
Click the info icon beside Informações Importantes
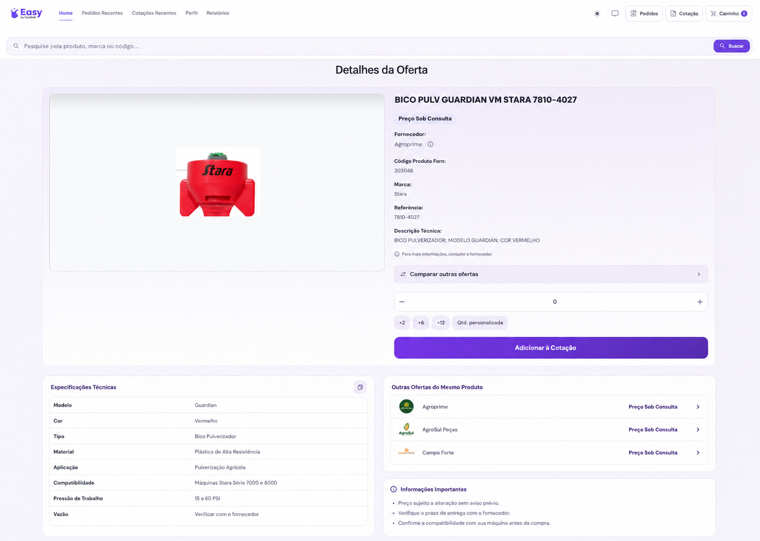(393, 489)
